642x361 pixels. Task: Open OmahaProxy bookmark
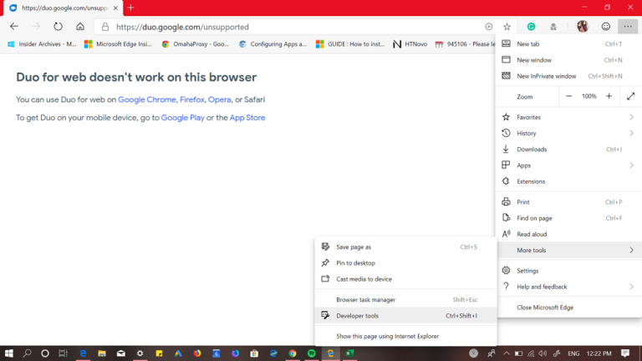tap(196, 43)
